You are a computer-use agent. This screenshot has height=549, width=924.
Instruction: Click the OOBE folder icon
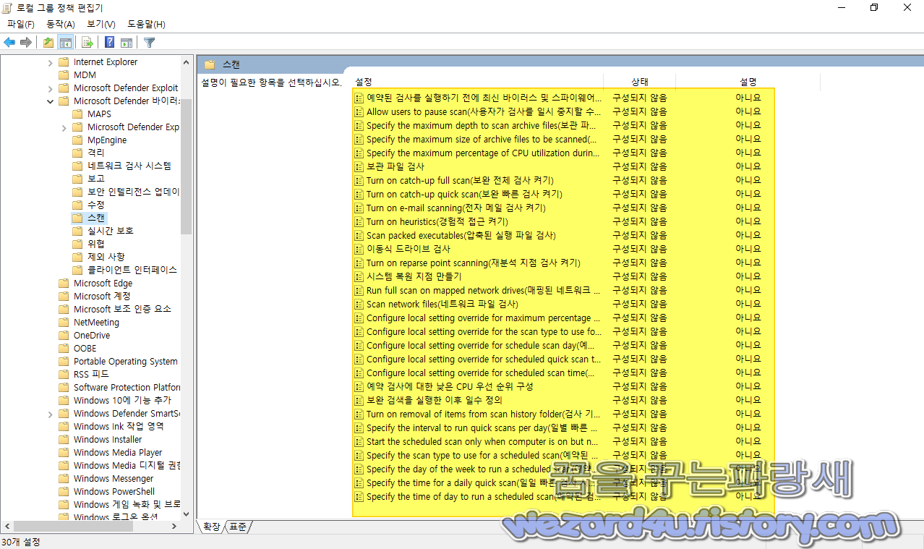pos(64,349)
